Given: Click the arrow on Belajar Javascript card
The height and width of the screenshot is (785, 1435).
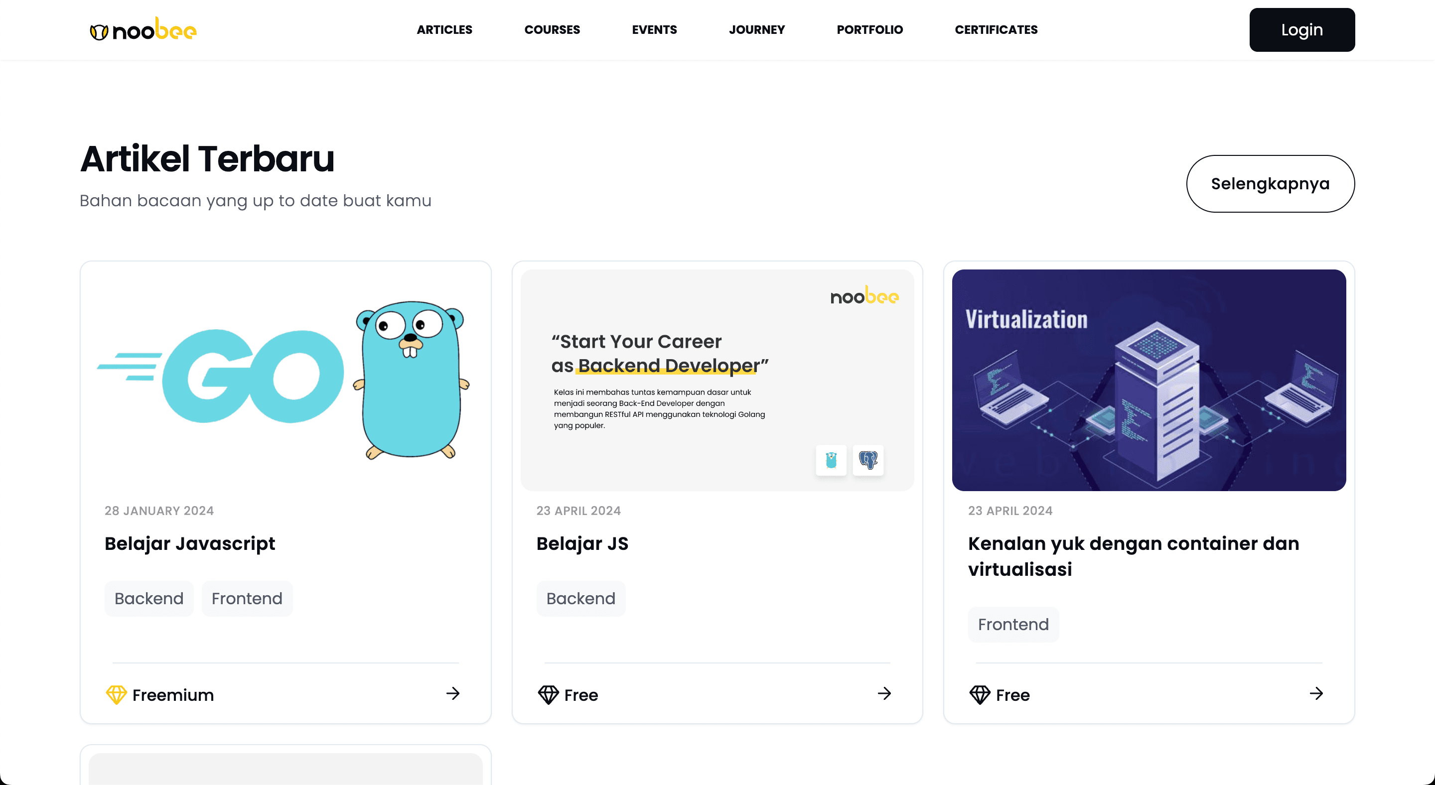Looking at the screenshot, I should 453,693.
